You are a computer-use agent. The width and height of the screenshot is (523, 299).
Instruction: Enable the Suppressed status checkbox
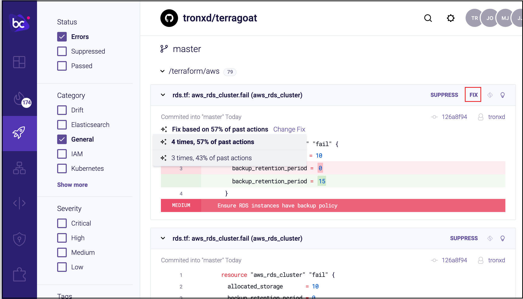point(62,51)
